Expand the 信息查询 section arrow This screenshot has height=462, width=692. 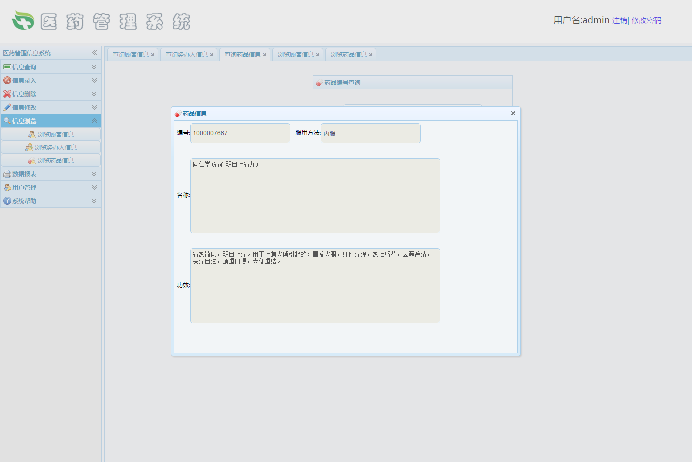click(94, 67)
